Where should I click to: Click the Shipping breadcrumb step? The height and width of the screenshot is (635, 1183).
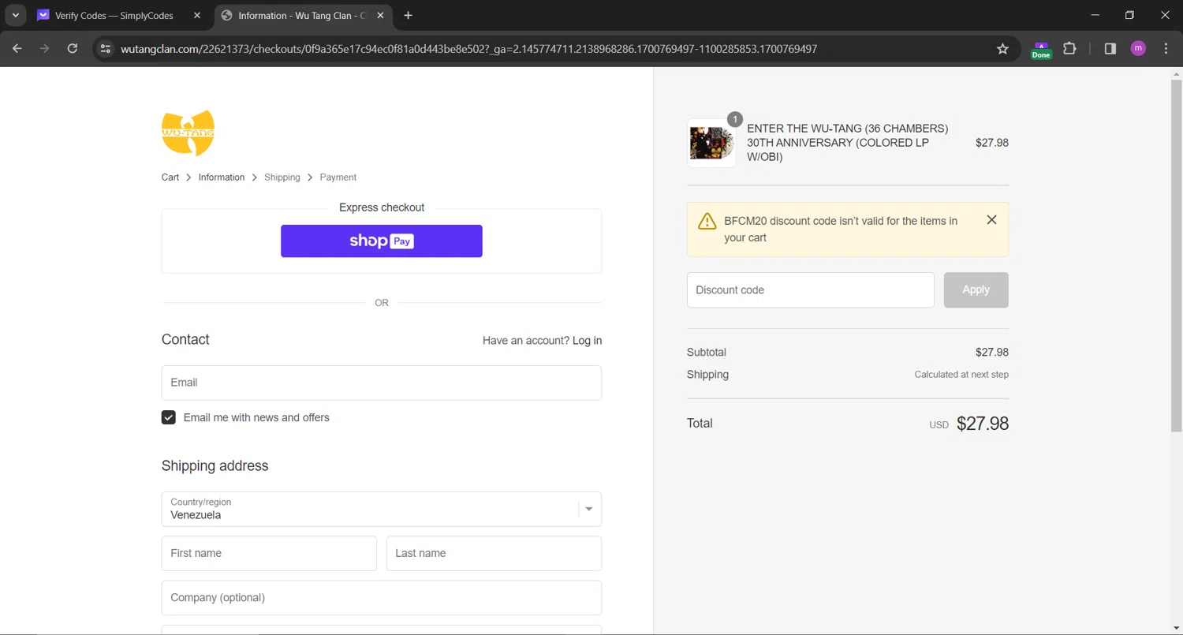tap(282, 177)
